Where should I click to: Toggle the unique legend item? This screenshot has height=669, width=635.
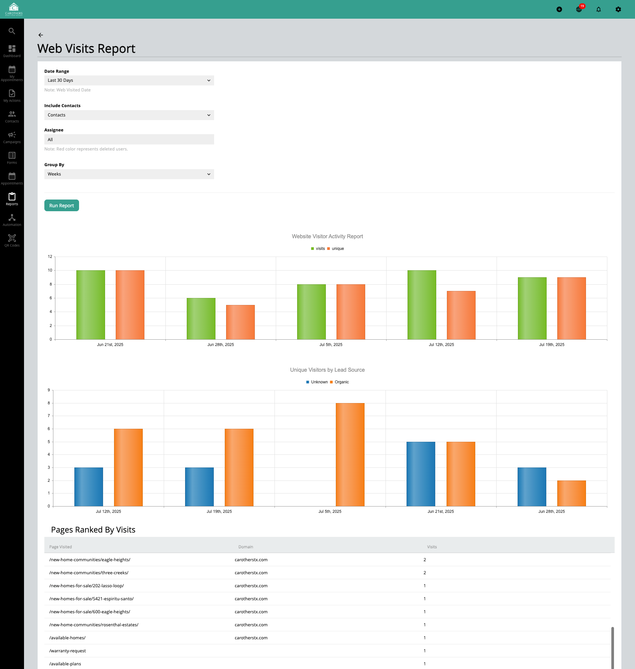tap(336, 249)
